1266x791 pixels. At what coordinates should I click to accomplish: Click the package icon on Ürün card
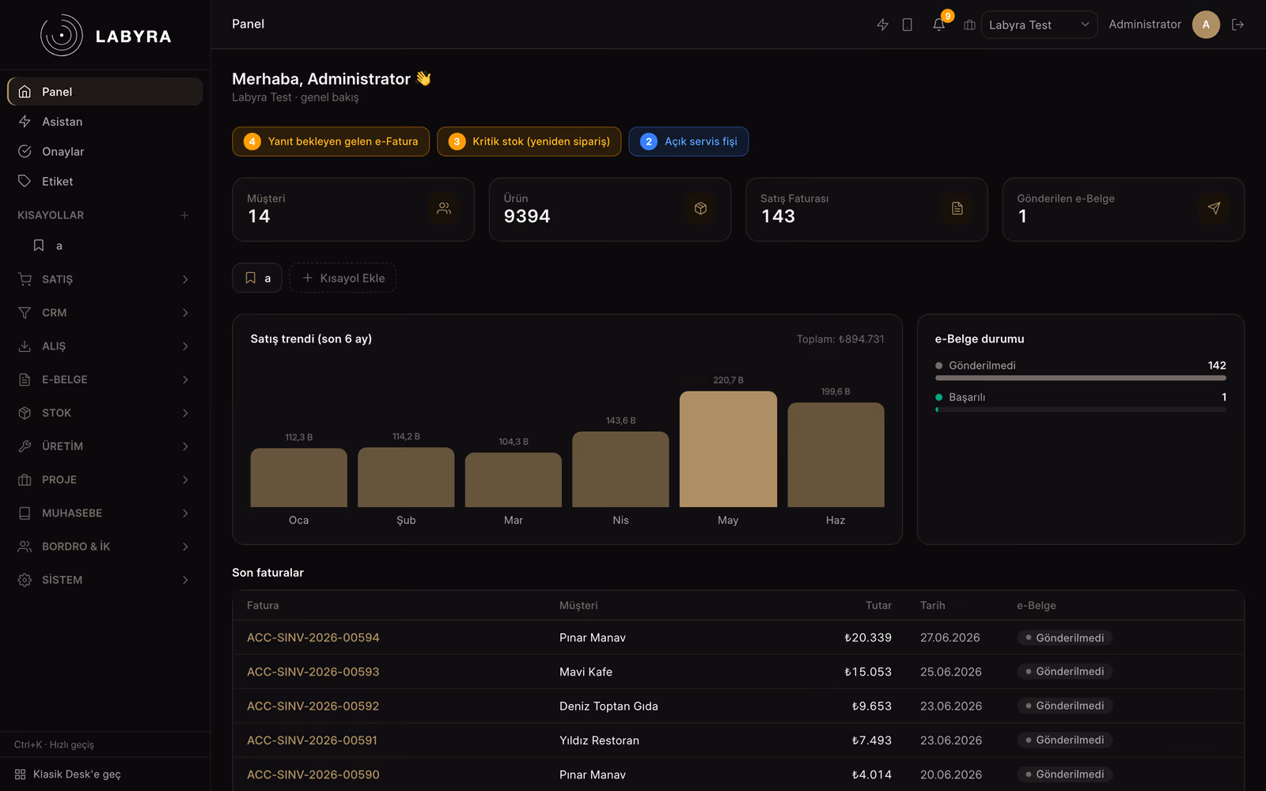(700, 208)
